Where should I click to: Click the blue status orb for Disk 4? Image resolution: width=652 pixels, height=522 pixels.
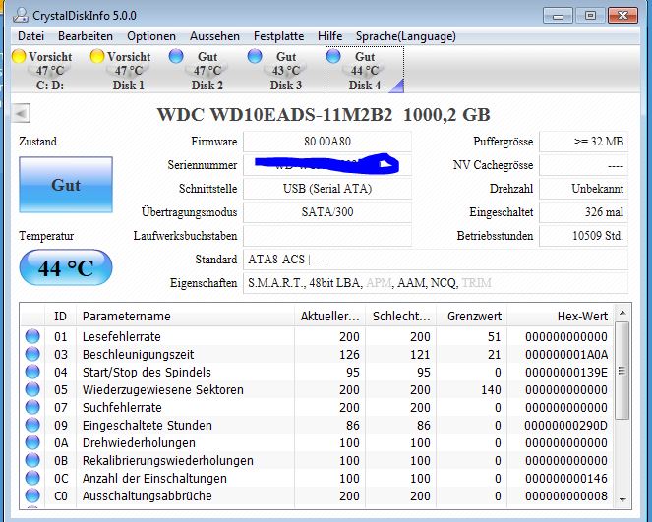pos(333,56)
